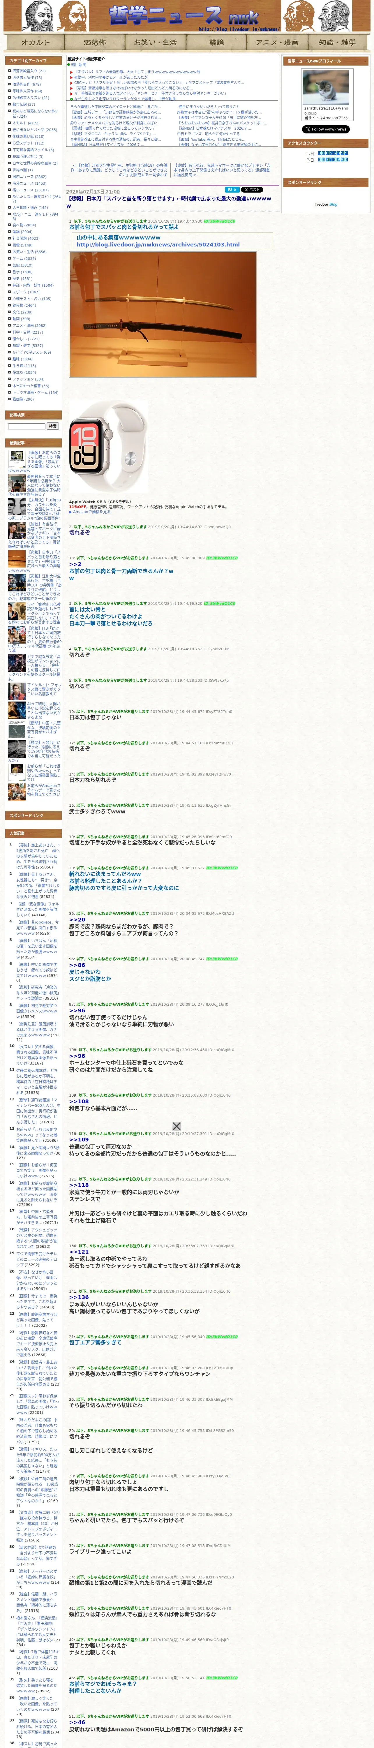Image resolution: width=374 pixels, height=1748 pixels.
Task: Open sidebar category 生き物 (1115)
Action: 24,366
